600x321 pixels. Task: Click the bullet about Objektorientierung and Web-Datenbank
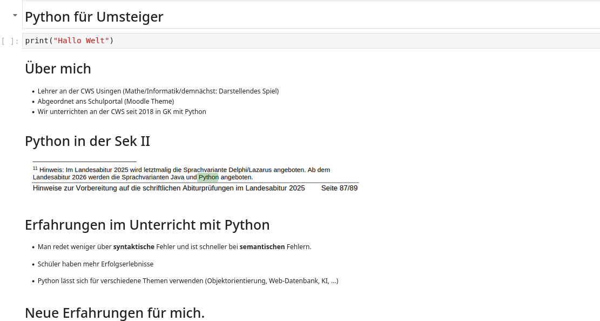click(187, 280)
